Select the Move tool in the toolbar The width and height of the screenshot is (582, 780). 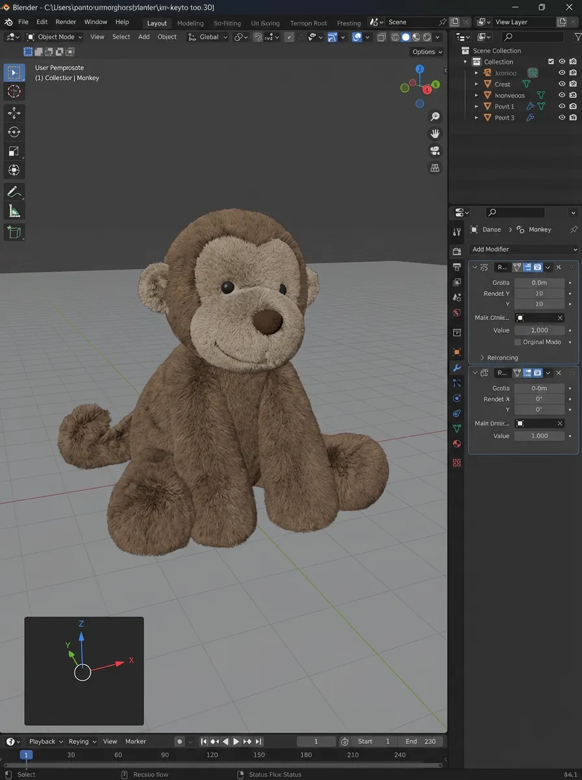[14, 112]
